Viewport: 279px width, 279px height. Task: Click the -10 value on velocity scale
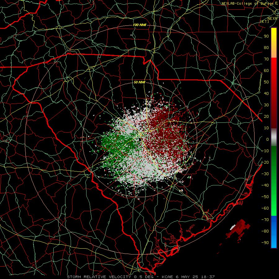[265, 151]
